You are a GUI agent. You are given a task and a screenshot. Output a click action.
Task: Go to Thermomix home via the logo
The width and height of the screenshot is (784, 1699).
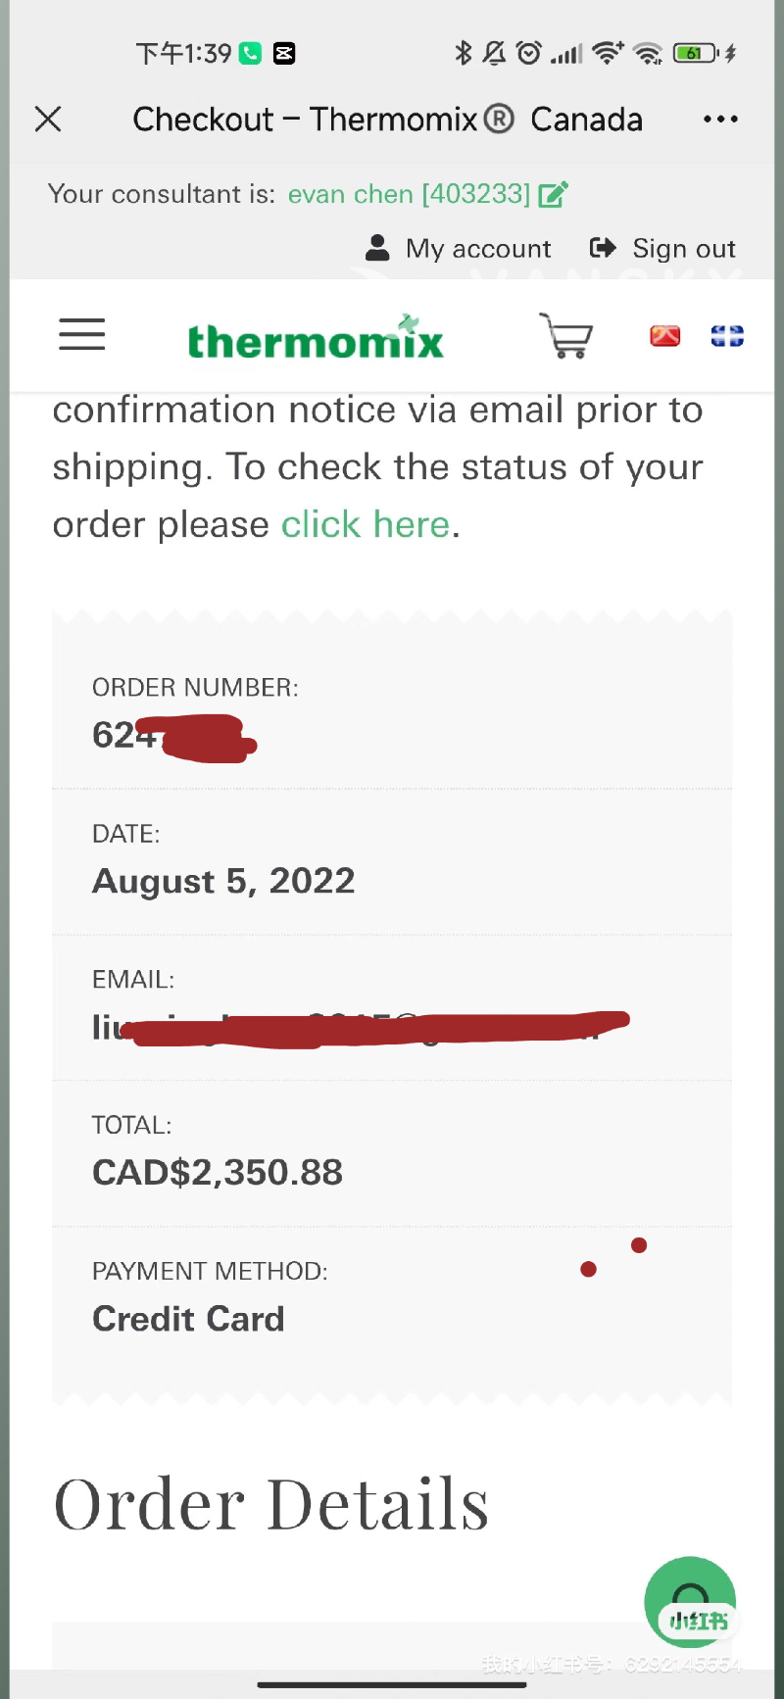[x=315, y=339]
